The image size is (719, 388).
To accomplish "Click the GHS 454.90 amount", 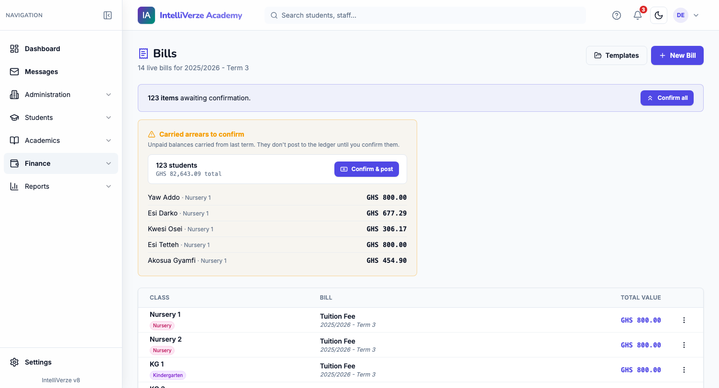I will click(387, 260).
